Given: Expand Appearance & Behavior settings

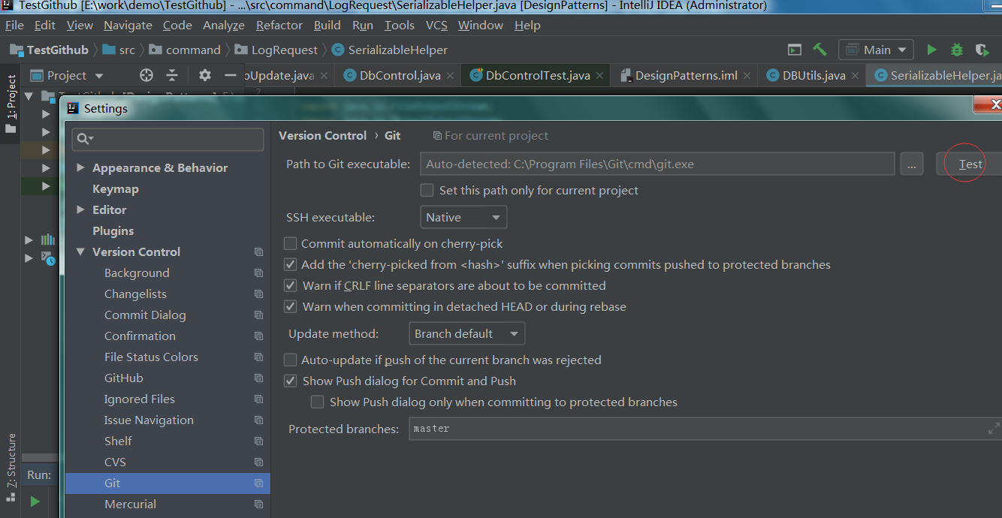Looking at the screenshot, I should 80,168.
